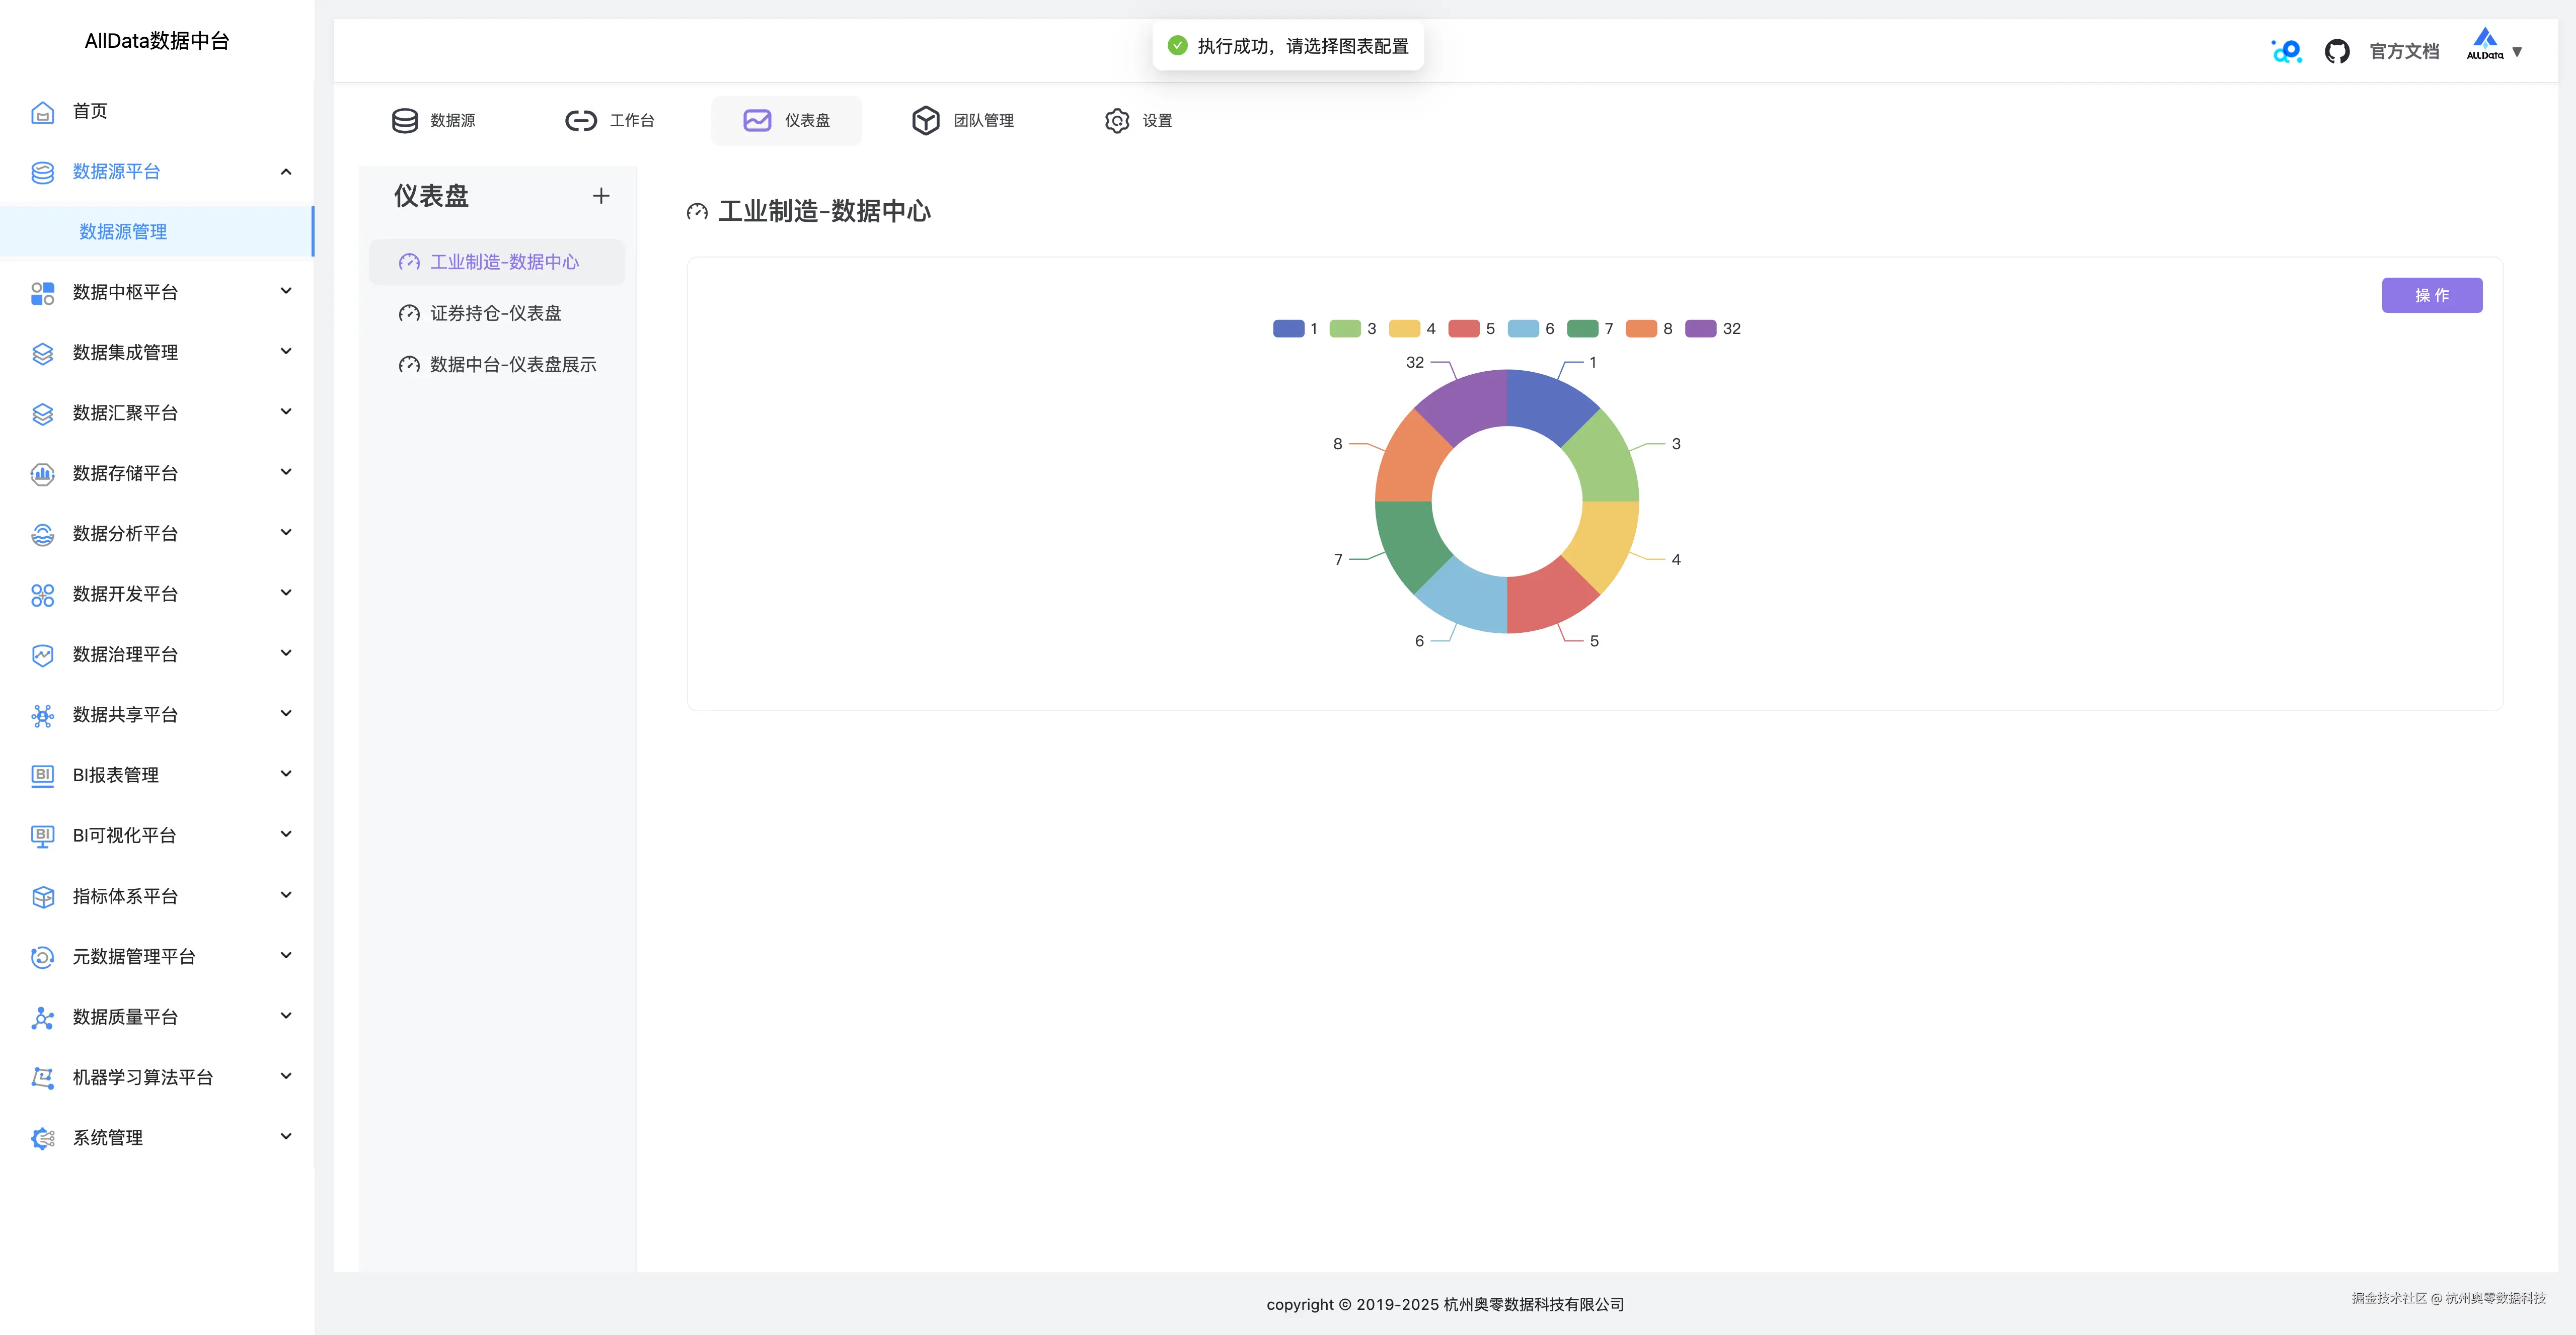Add a new dashboard with the plus icon
This screenshot has width=2576, height=1335.
pos(601,196)
